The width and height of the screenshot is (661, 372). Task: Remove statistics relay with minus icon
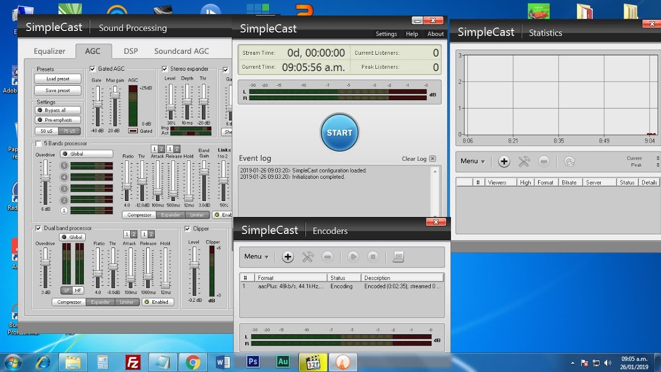click(544, 162)
